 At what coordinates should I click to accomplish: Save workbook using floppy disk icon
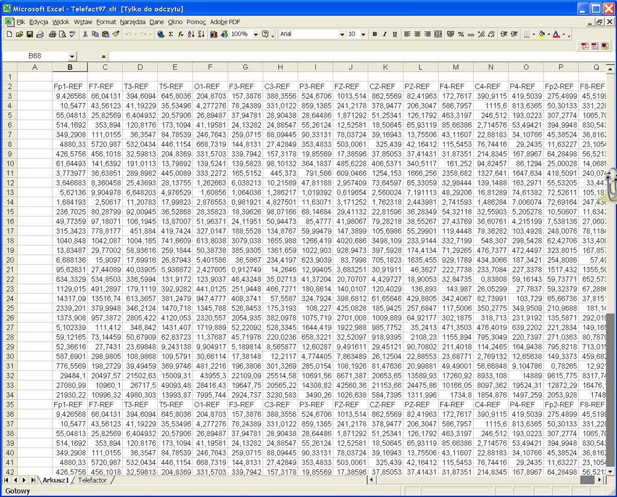(x=30, y=34)
